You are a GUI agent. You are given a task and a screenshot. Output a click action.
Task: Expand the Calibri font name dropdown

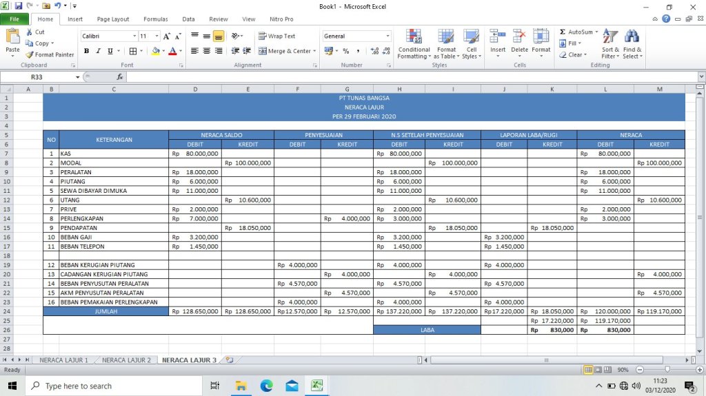[134, 36]
